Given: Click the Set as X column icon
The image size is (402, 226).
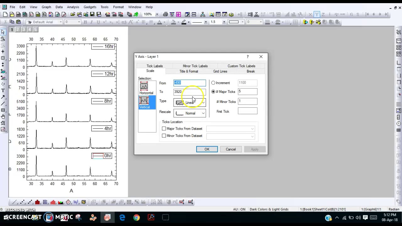Looking at the screenshot, I should pos(310,14).
